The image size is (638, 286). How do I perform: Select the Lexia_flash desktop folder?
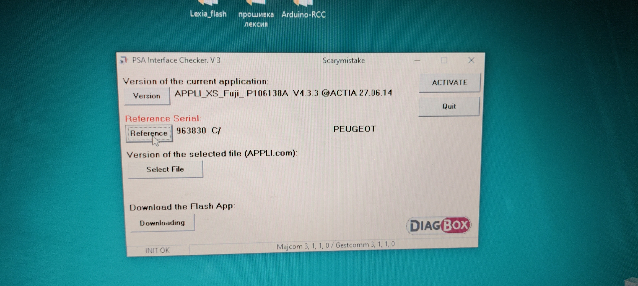(208, 9)
